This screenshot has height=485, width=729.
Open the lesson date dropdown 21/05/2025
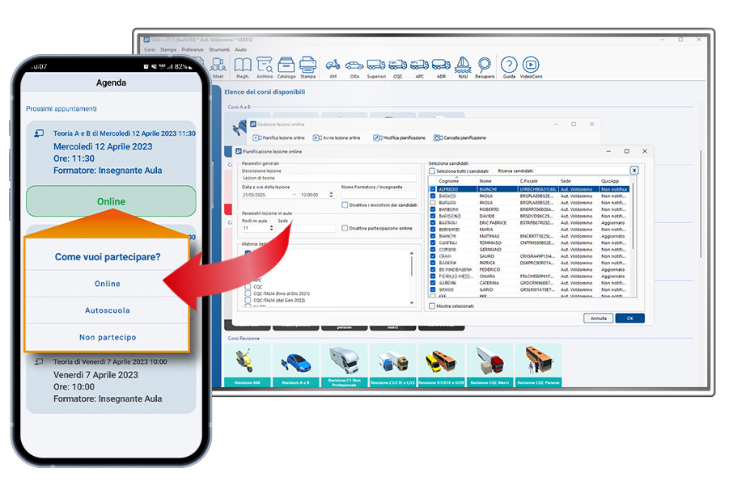click(293, 195)
